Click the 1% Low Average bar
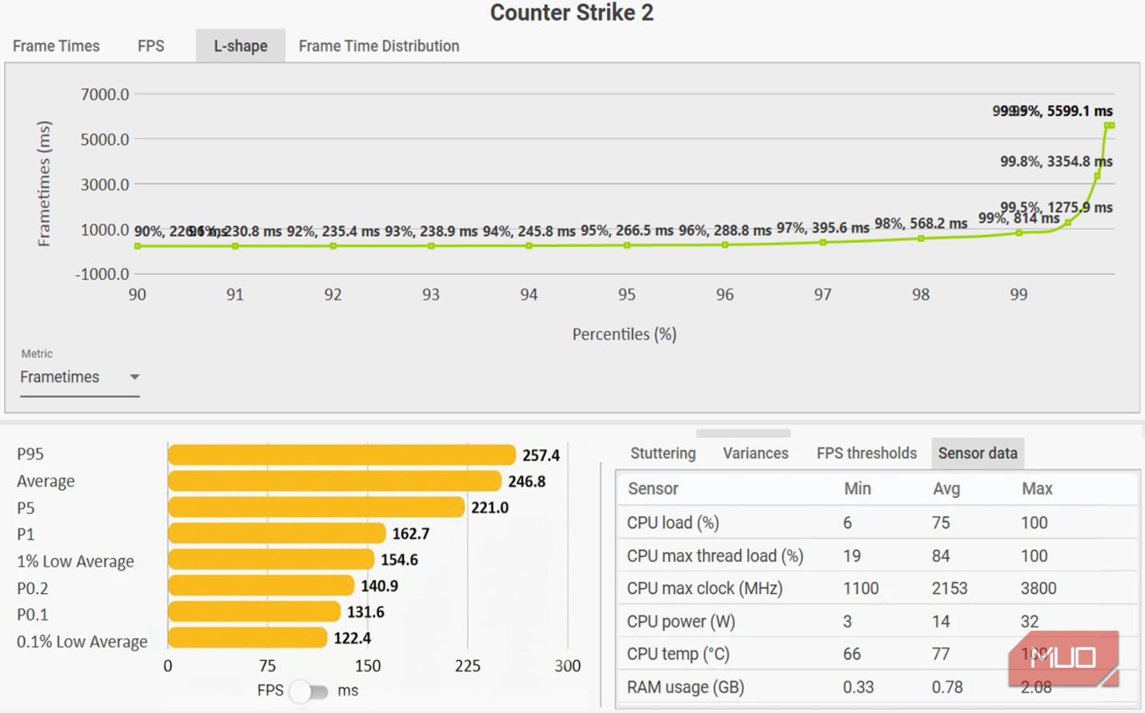This screenshot has height=713, width=1145. [x=271, y=560]
